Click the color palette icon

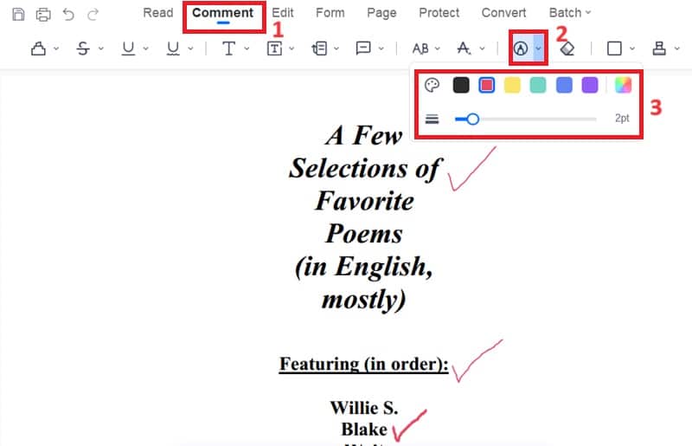pyautogui.click(x=432, y=85)
